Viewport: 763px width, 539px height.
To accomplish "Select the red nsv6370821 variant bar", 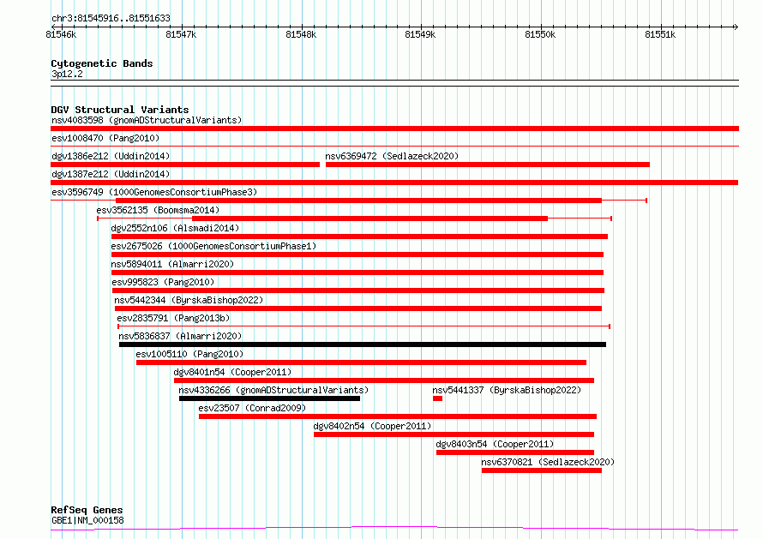I will coord(542,470).
